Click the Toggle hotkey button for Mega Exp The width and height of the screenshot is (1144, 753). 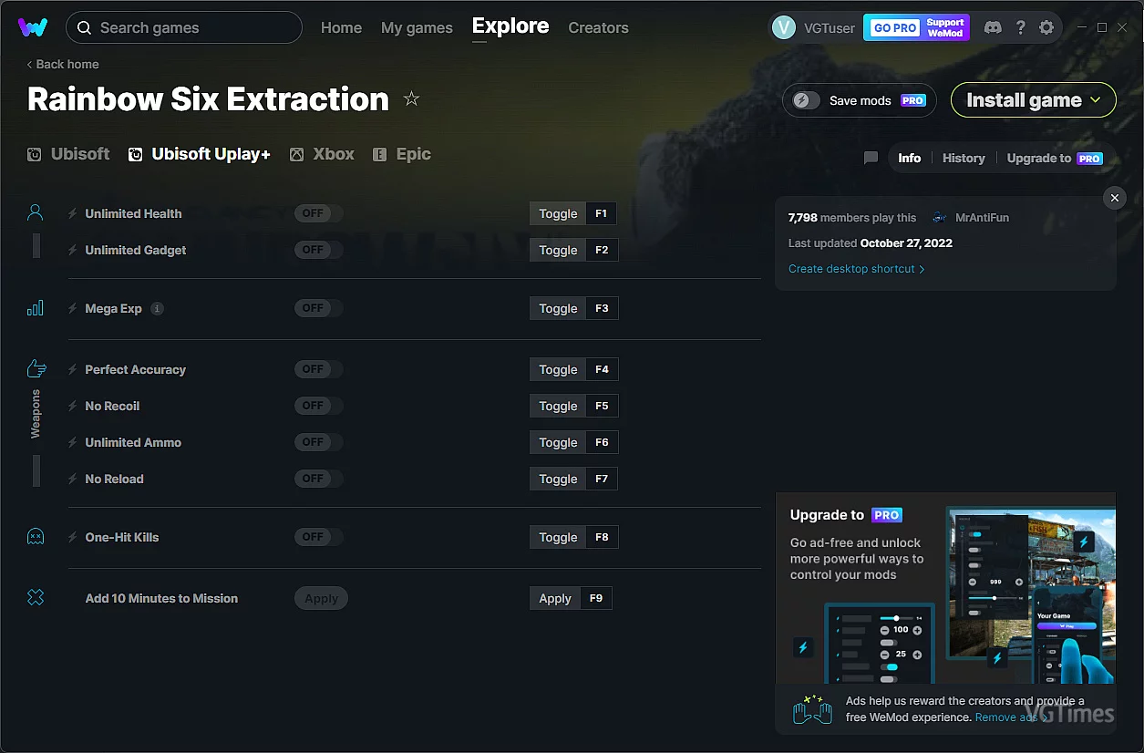pos(558,308)
